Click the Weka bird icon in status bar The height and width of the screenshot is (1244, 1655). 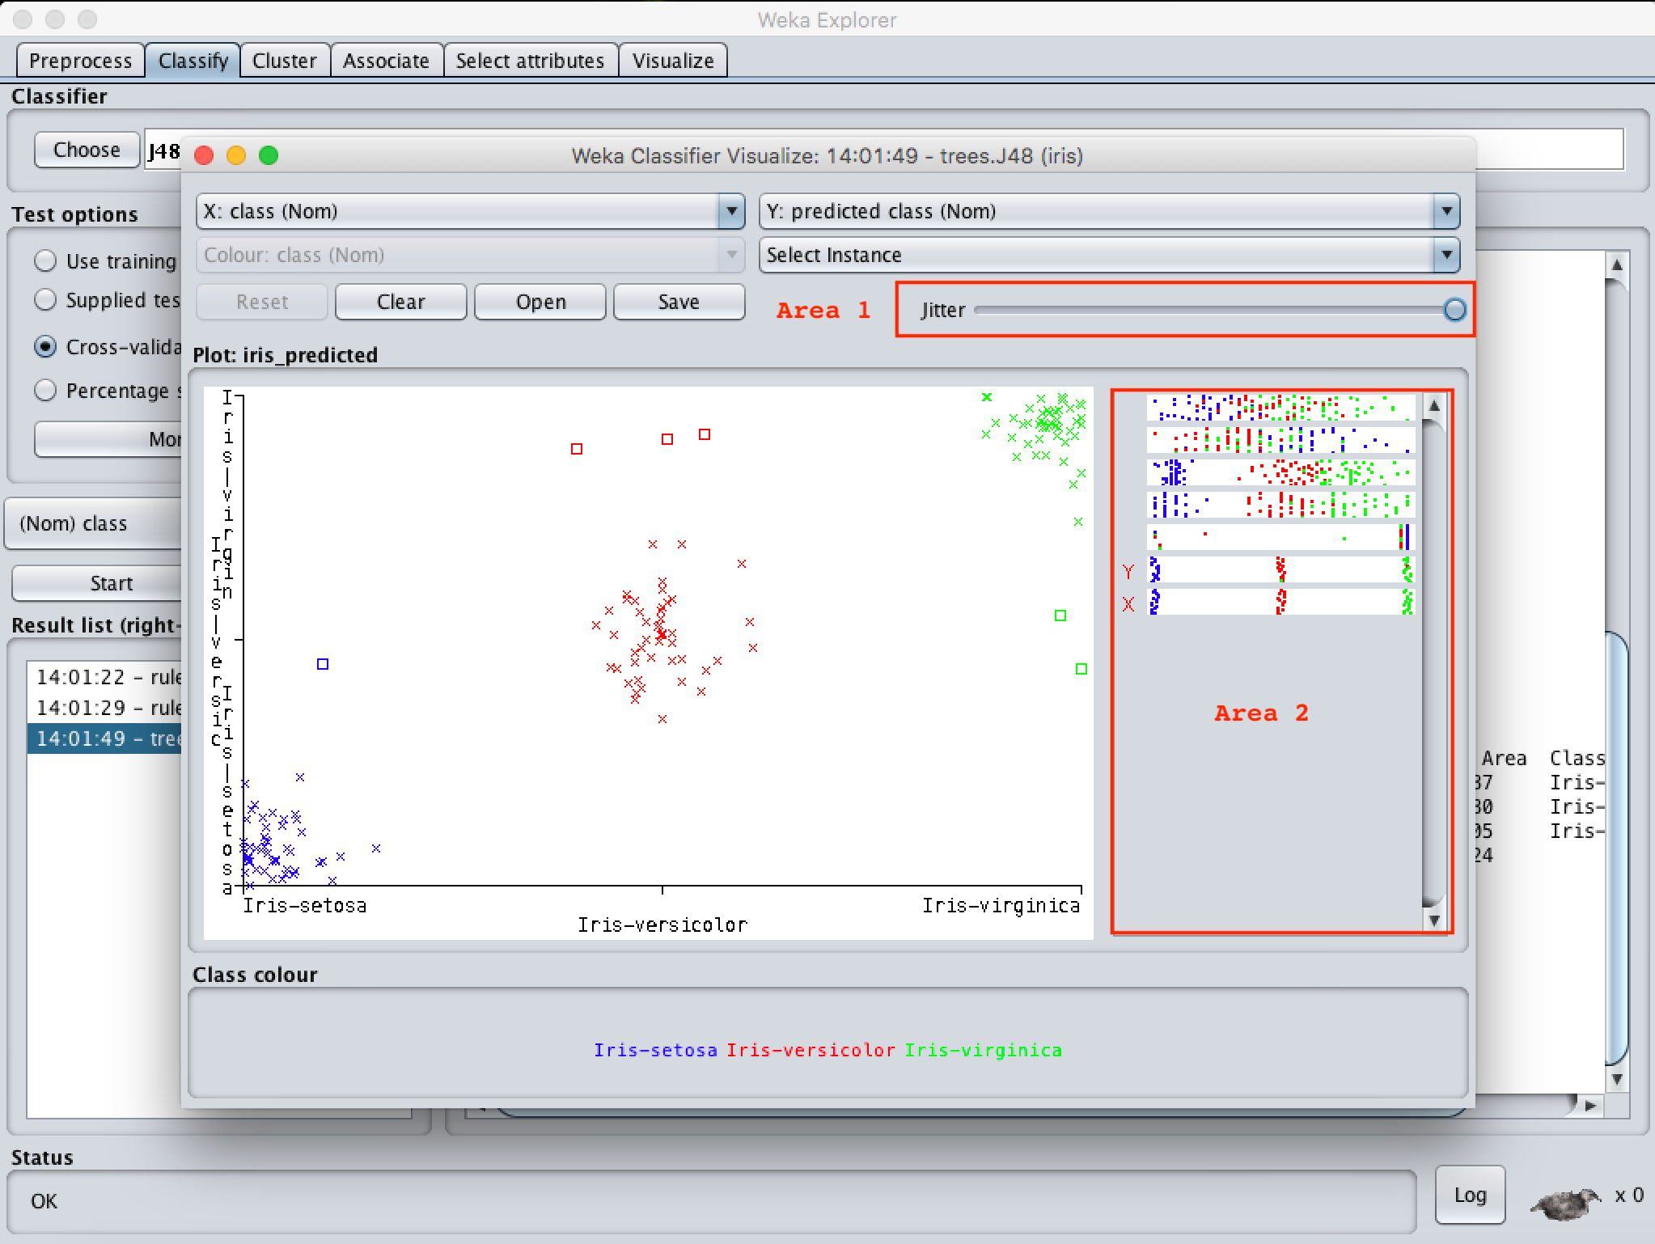coord(1564,1203)
